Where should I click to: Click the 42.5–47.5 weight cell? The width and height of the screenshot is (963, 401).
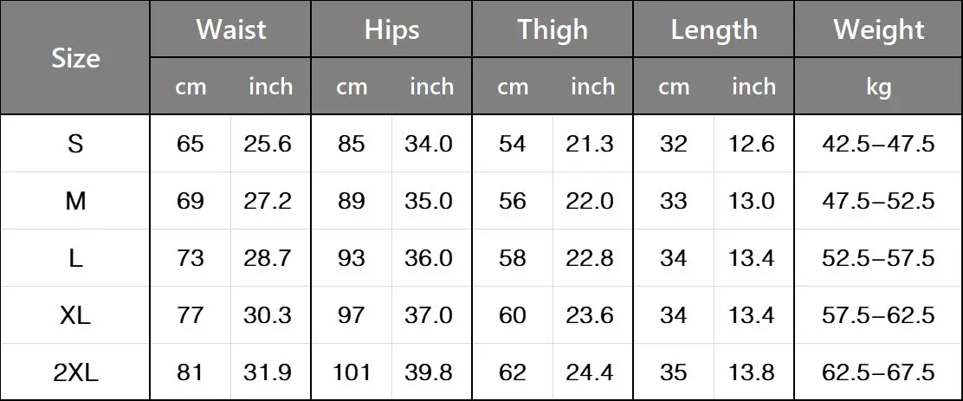pos(878,145)
